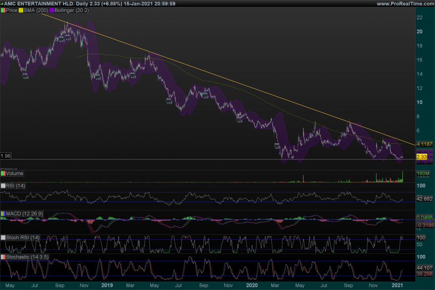The image size is (435, 290).
Task: Click the 16 price axis label
Action: [x=420, y=60]
